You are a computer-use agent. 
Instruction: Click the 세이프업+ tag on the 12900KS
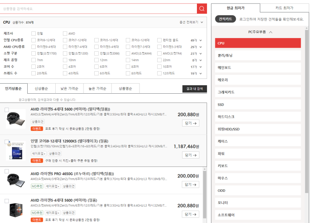[x=38, y=153]
